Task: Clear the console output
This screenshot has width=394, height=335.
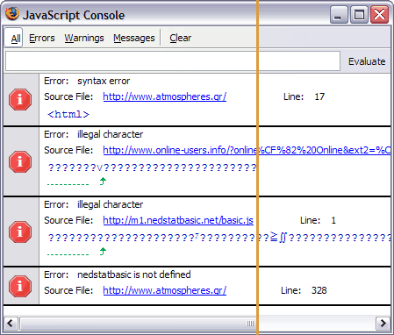Action: coord(181,38)
